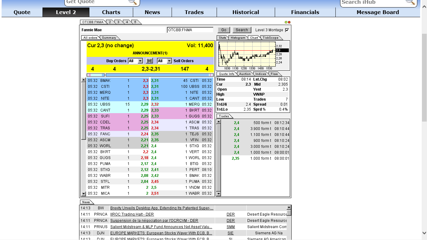
Task: Switch to montage tab 3
Action: point(118,22)
